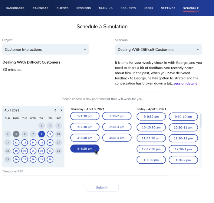Expand the Project dropdown

tap(45, 49)
